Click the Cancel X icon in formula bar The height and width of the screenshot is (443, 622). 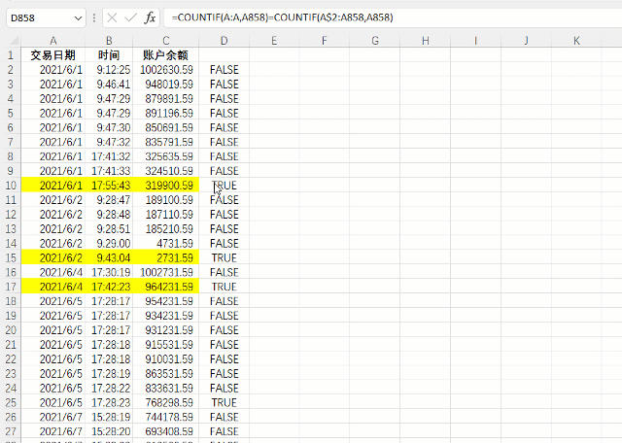[113, 17]
